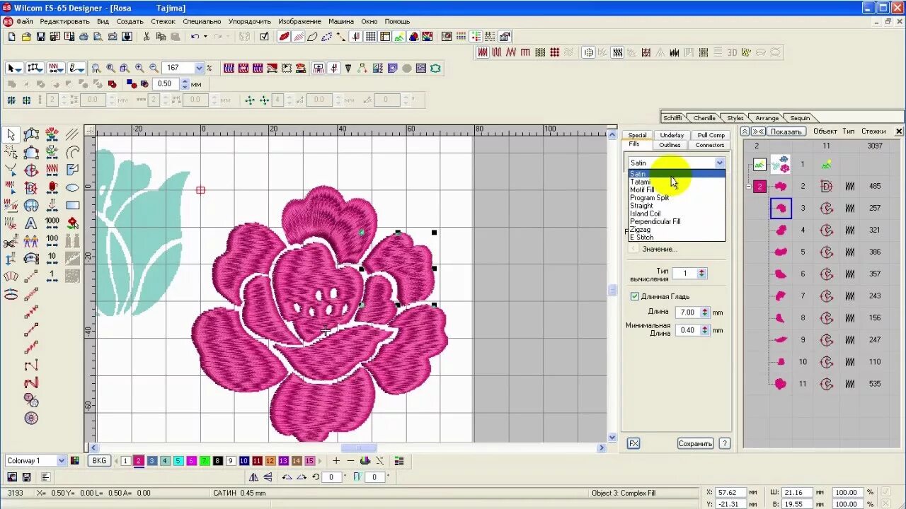Click the add color plus icon
Image resolution: width=906 pixels, height=509 pixels.
point(336,461)
